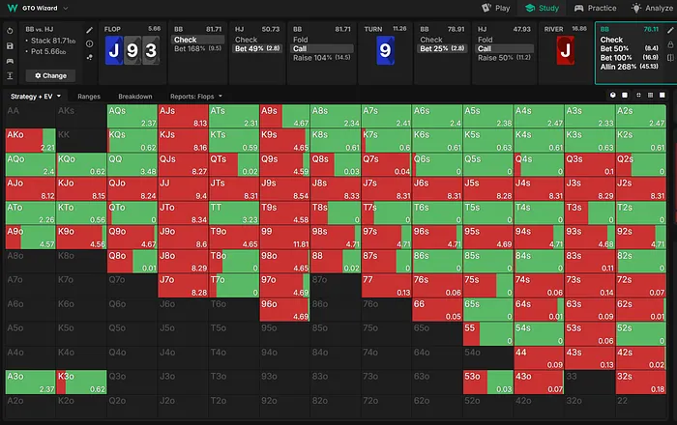Select the QQ hand cell in matrix
This screenshot has width=677, height=425.
pos(132,162)
